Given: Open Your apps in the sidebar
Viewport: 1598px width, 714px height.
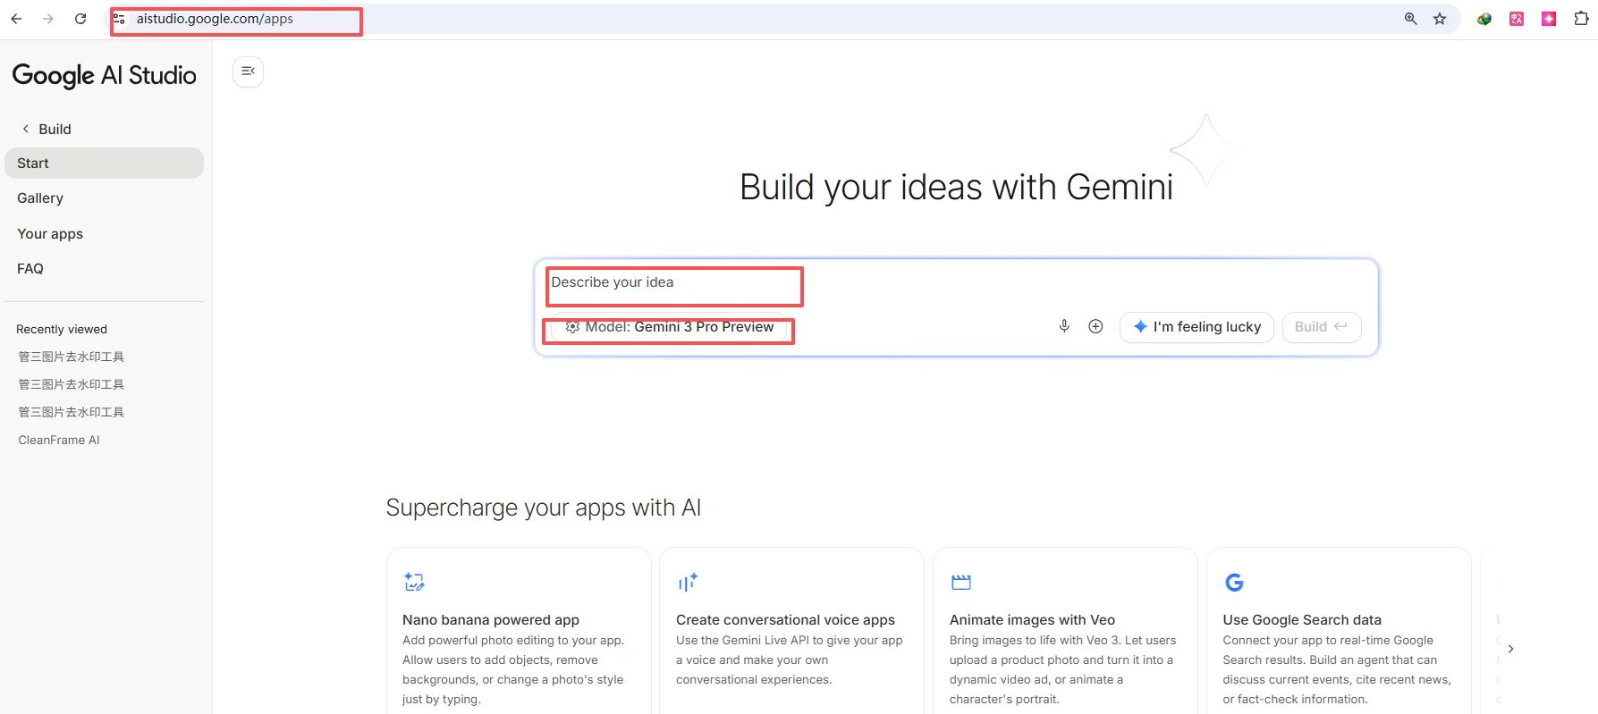Looking at the screenshot, I should coord(50,234).
